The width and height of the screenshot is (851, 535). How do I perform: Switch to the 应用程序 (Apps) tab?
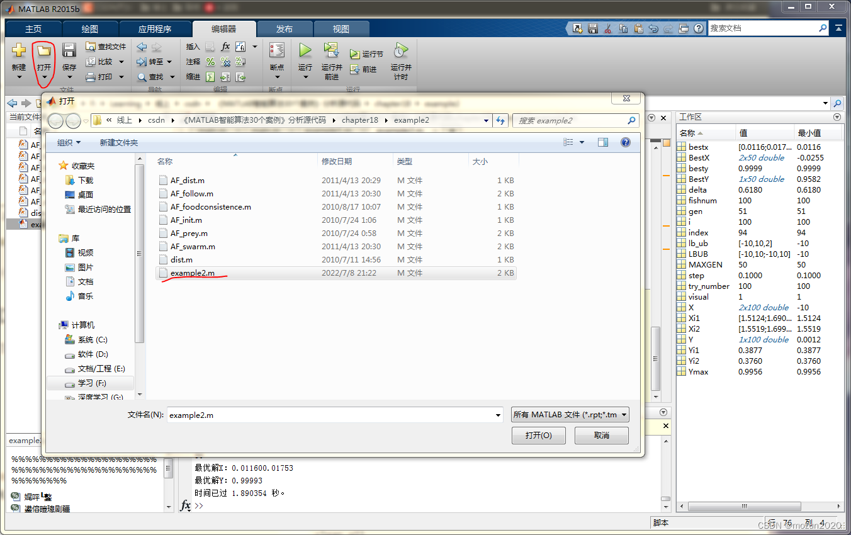point(155,29)
